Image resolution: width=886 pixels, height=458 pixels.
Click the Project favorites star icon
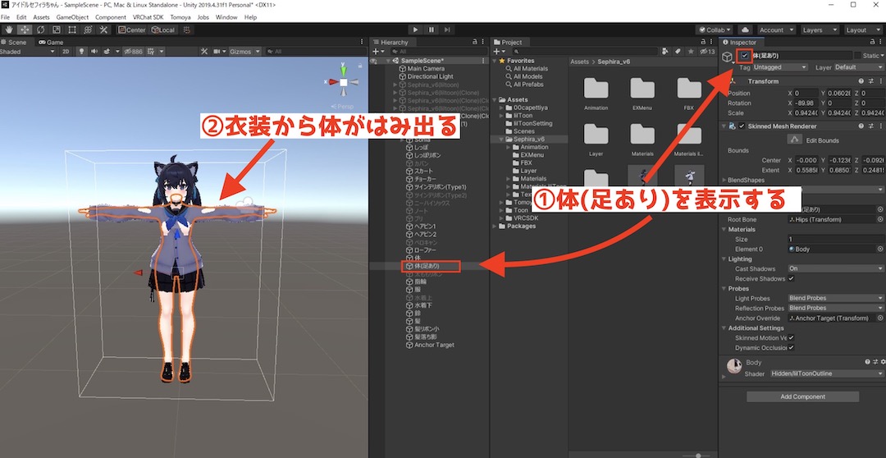pos(689,52)
